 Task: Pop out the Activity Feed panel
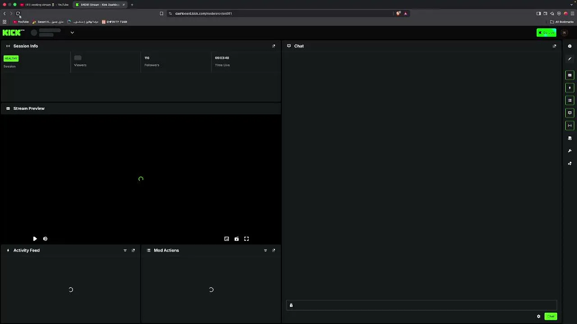133,250
